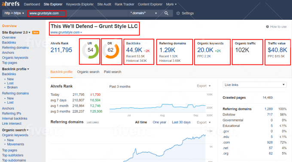Screen dimensions: 292x162
Task: Open the More menu
Action: [171, 4]
